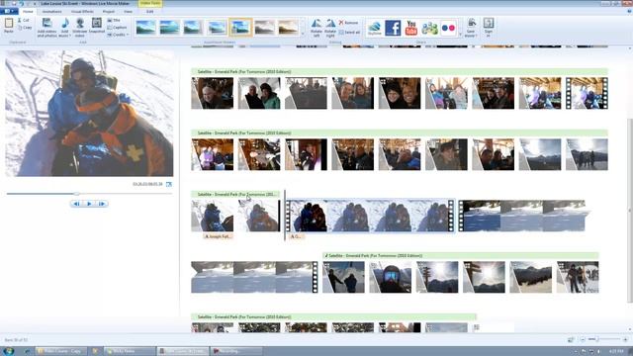Select the A Joseph caption item on storyboard
This screenshot has height=356, width=633.
click(x=218, y=236)
